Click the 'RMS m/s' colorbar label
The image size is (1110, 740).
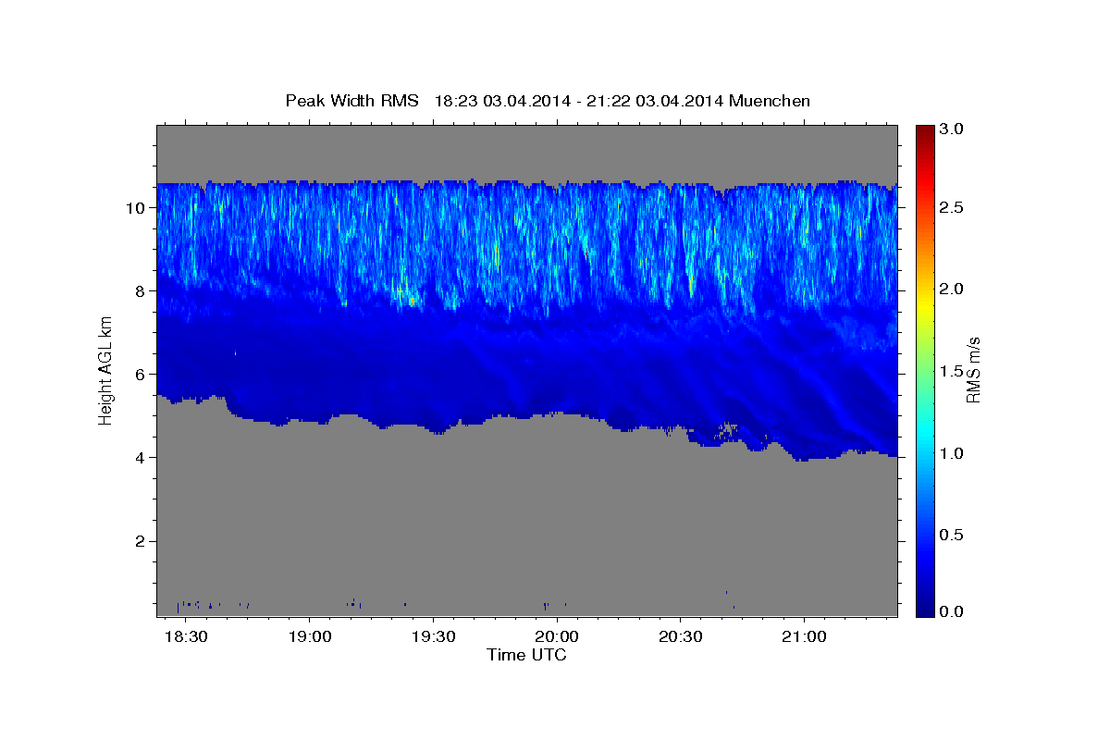[973, 370]
